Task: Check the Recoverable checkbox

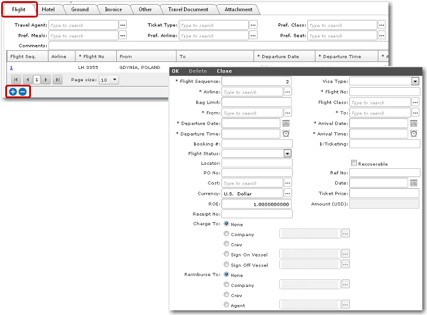Action: [x=354, y=164]
